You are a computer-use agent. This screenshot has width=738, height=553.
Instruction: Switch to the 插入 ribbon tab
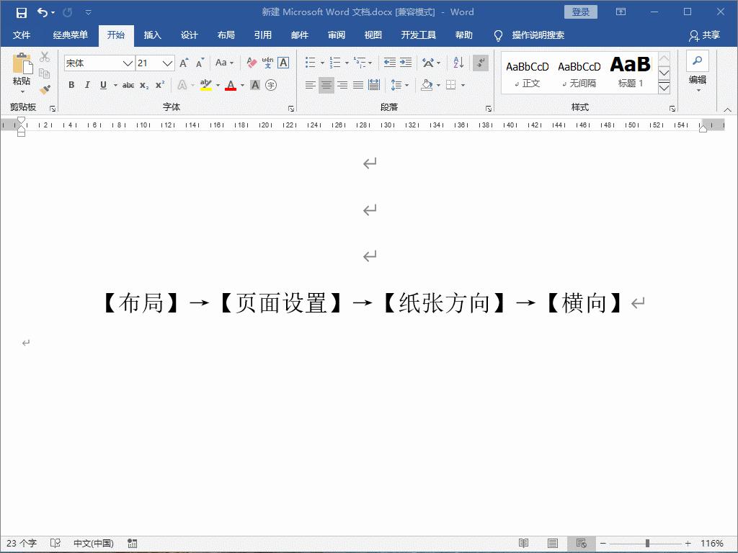[152, 34]
